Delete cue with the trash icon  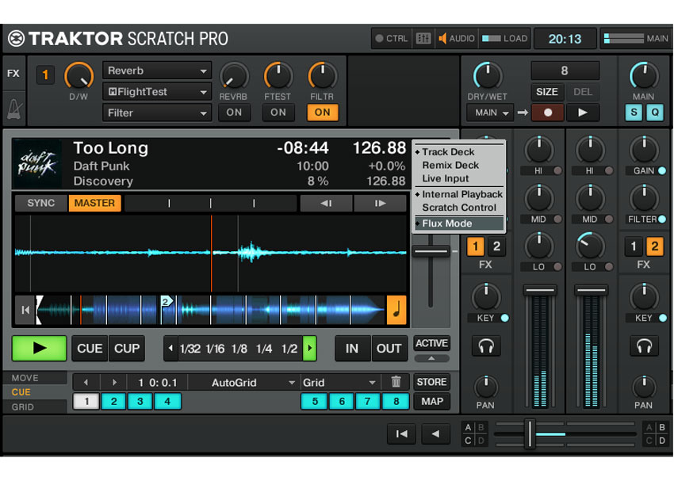coord(396,382)
